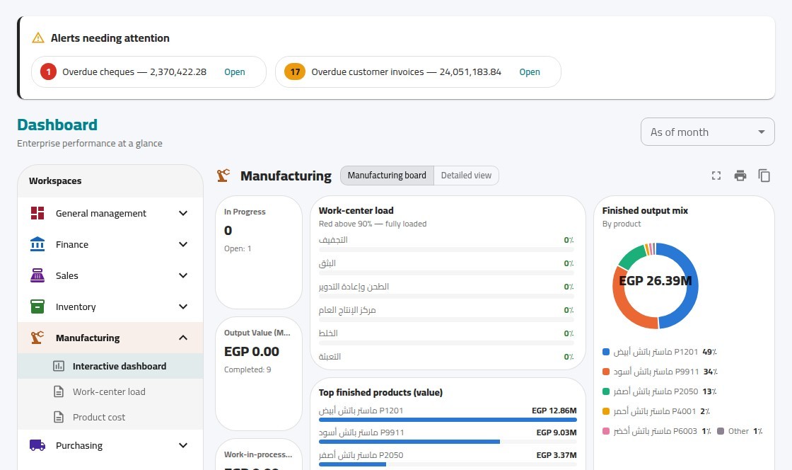The height and width of the screenshot is (470, 792).
Task: Click the Dashboard page heading
Action: pos(57,125)
